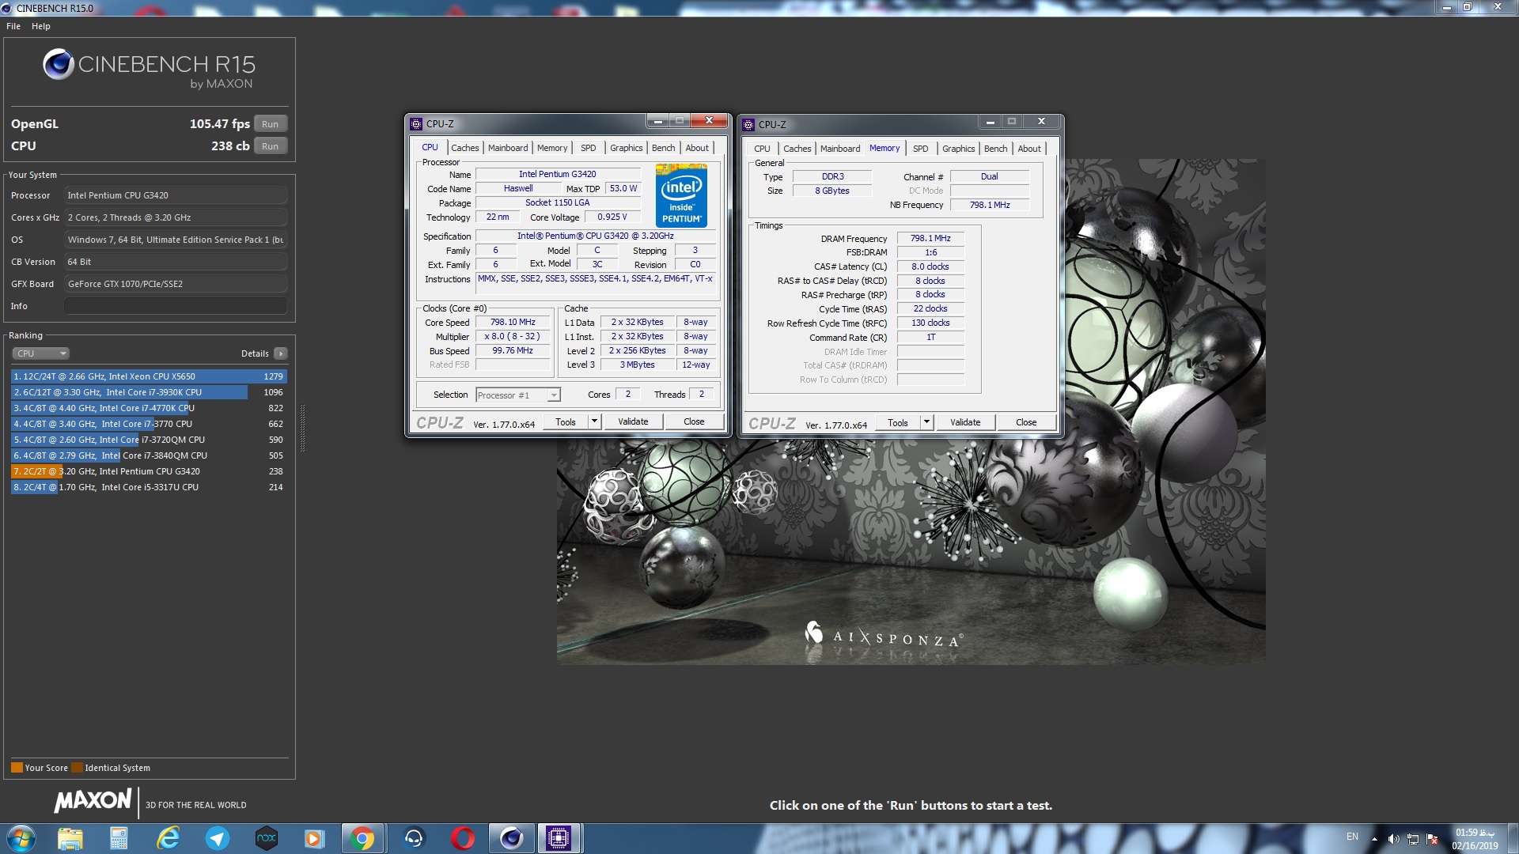Switch to Memory tab in left CPU-Z window

tap(552, 148)
